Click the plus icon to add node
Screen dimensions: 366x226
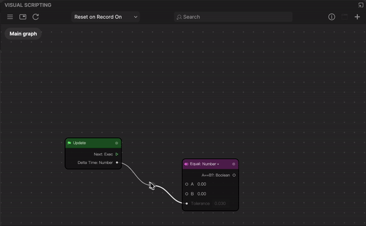pos(357,17)
